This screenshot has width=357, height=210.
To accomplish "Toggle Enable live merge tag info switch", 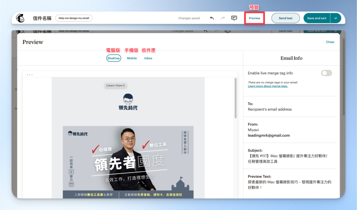I will pyautogui.click(x=326, y=73).
